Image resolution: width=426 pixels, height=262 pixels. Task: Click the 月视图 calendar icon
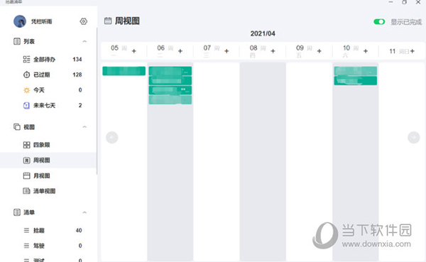tap(26, 176)
